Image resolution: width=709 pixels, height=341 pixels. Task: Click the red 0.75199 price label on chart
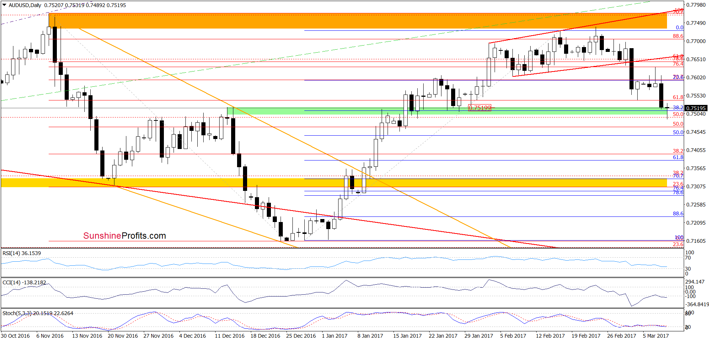(x=480, y=108)
